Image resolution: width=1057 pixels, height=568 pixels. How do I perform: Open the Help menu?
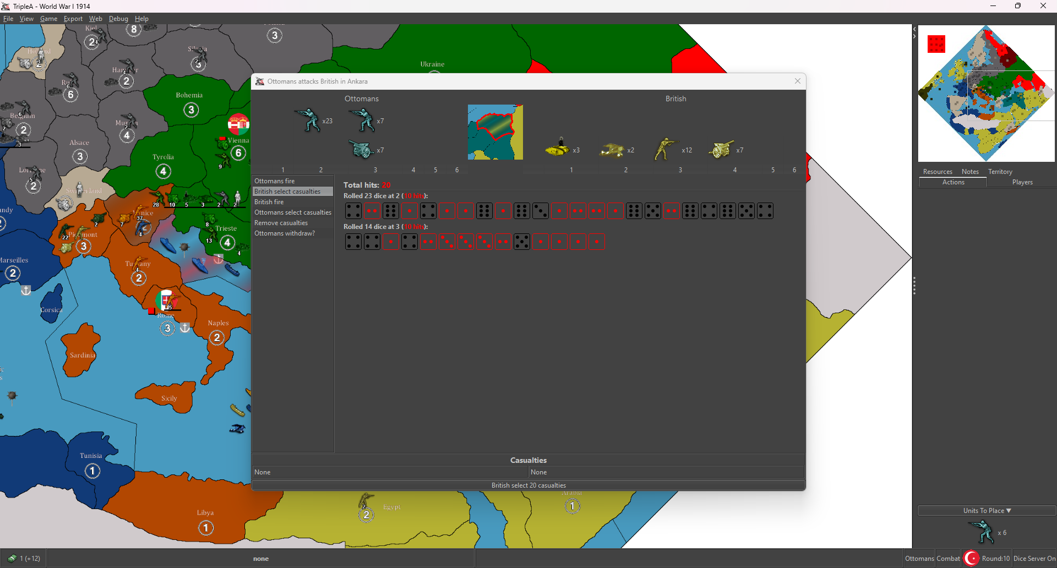click(x=141, y=18)
